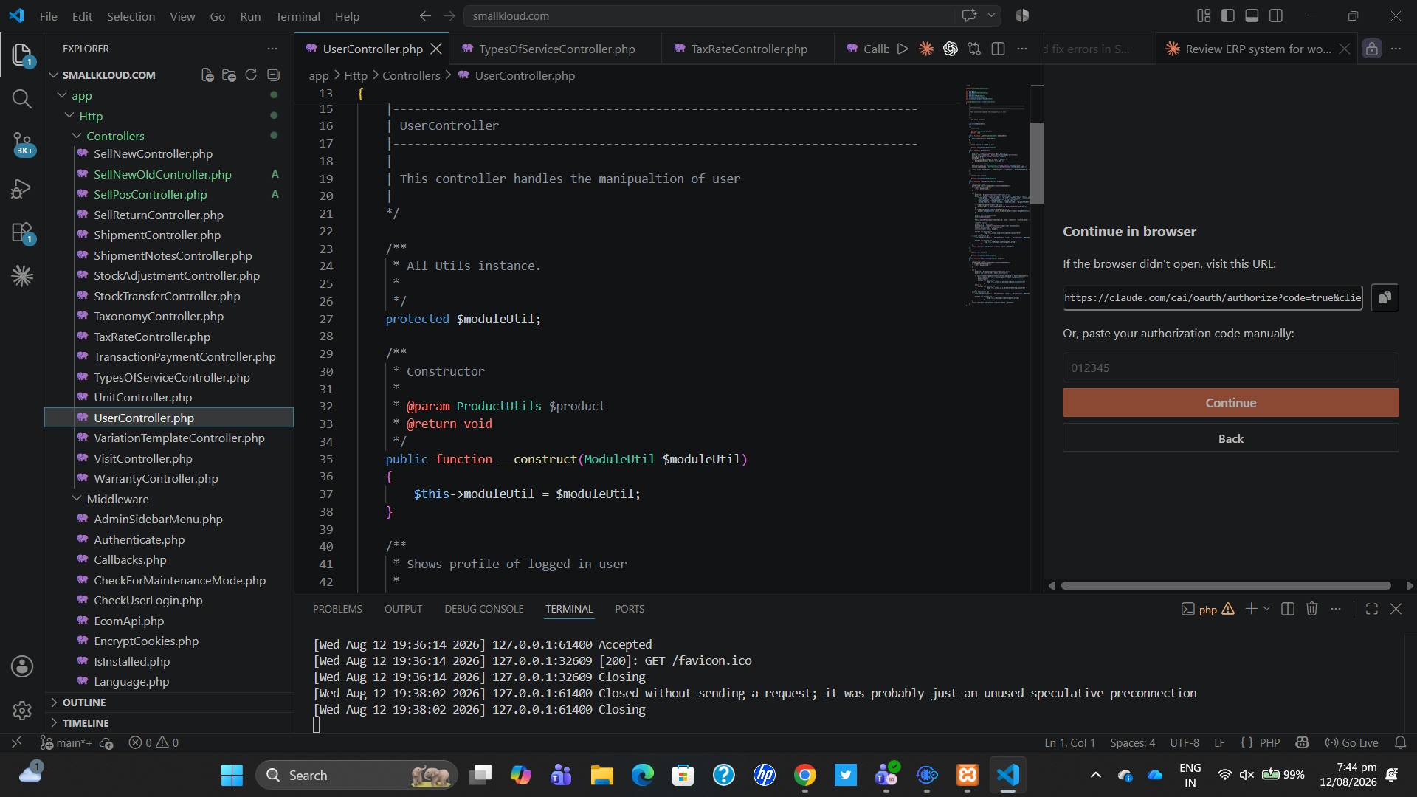The height and width of the screenshot is (797, 1417).
Task: Open Source Control view with 3K+ badge
Action: [22, 143]
